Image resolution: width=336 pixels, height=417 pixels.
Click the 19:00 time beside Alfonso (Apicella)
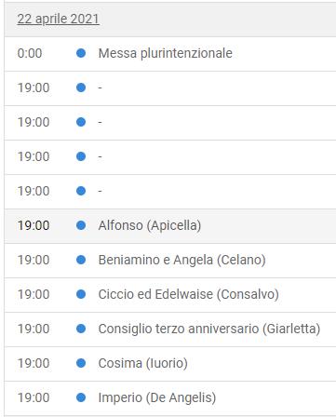(34, 225)
